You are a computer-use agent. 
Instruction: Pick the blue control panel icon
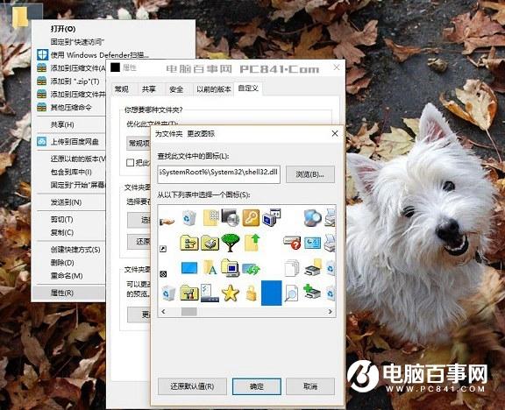click(312, 243)
